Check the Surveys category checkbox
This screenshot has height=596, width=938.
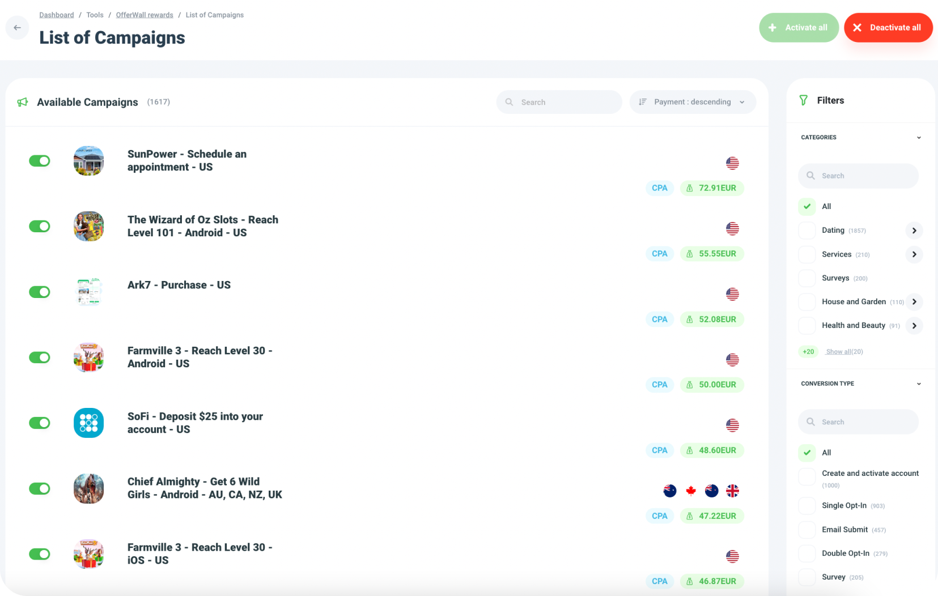coord(807,278)
